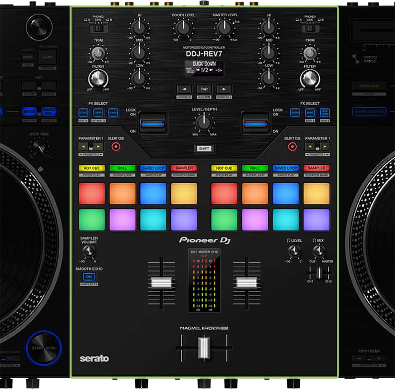Select the right deck SAVED LOOP pad mode
The height and width of the screenshot is (389, 395).
click(286, 168)
